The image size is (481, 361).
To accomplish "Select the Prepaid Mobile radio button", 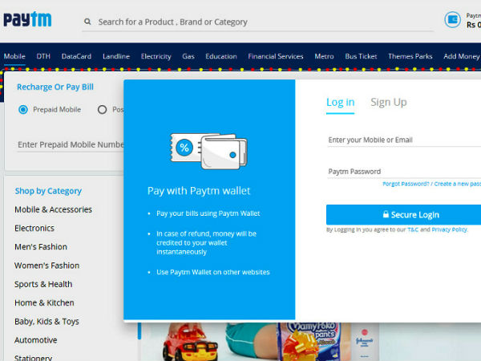I will tap(23, 109).
